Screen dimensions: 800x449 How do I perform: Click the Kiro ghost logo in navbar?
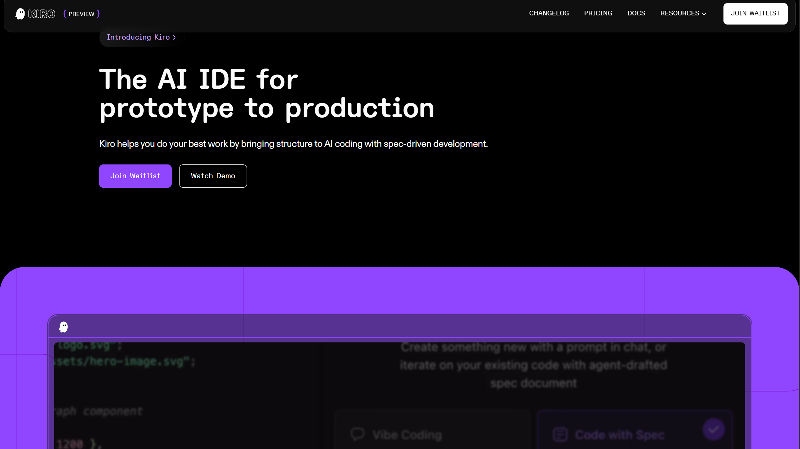(20, 14)
